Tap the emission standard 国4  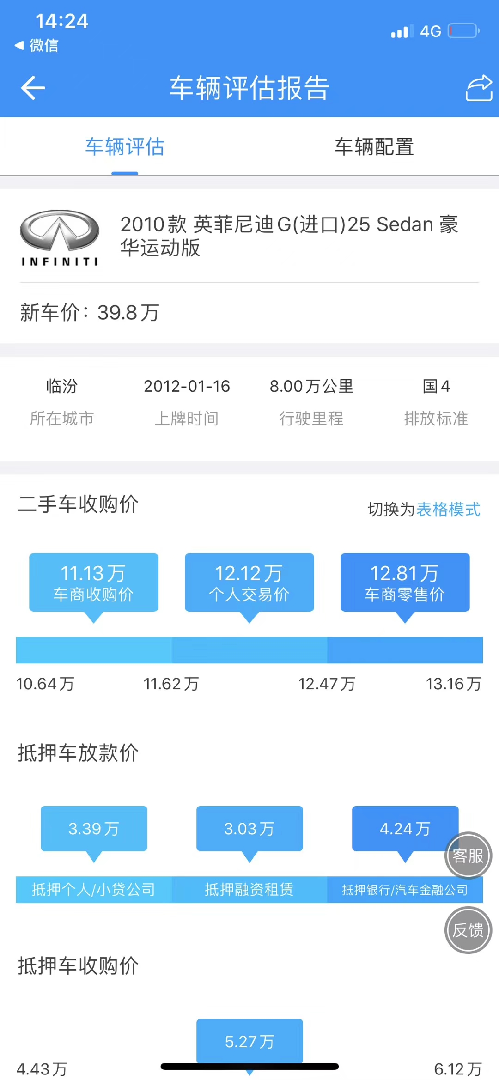(436, 386)
